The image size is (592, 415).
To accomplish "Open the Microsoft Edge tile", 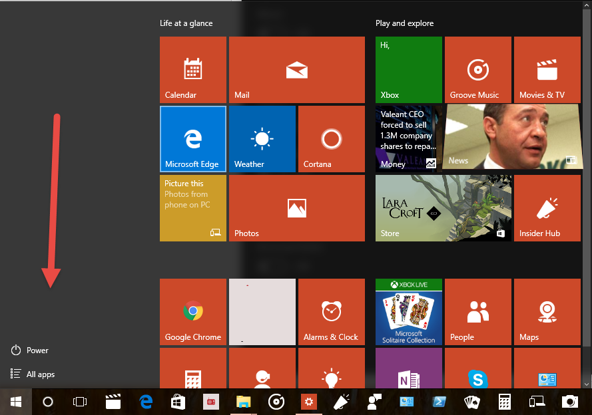I will (x=193, y=139).
